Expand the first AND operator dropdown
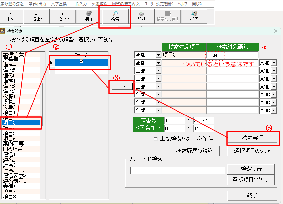 273,63
